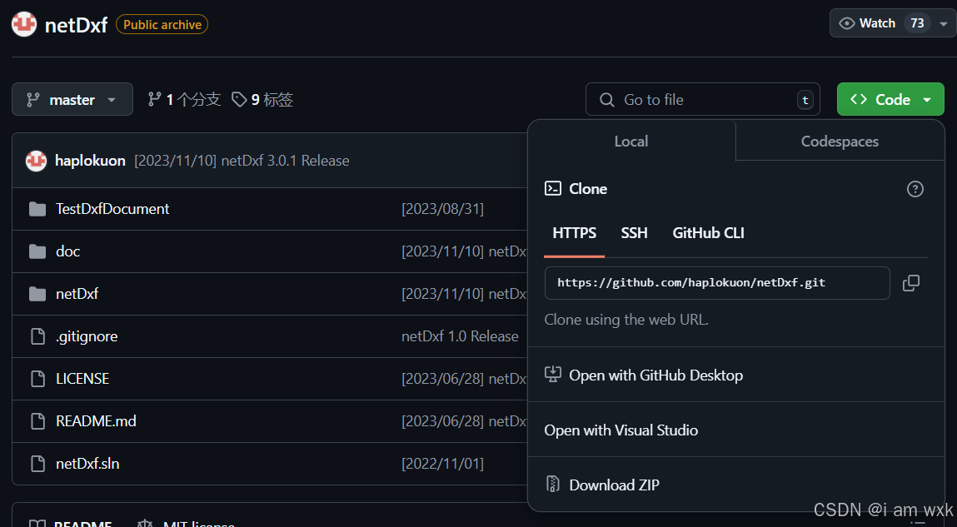Click the Public archive badge

click(162, 24)
